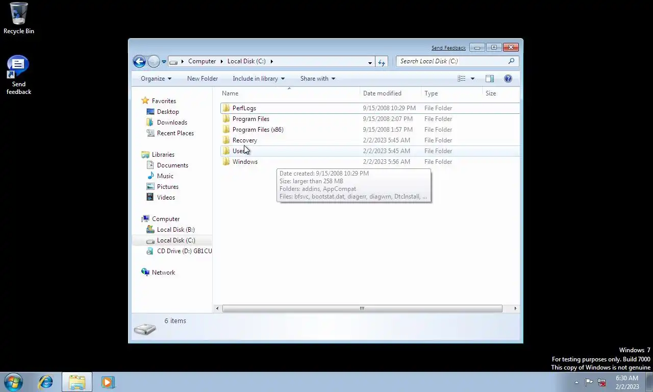Select Local Disk (C:) in address breadcrumb

[x=246, y=61]
